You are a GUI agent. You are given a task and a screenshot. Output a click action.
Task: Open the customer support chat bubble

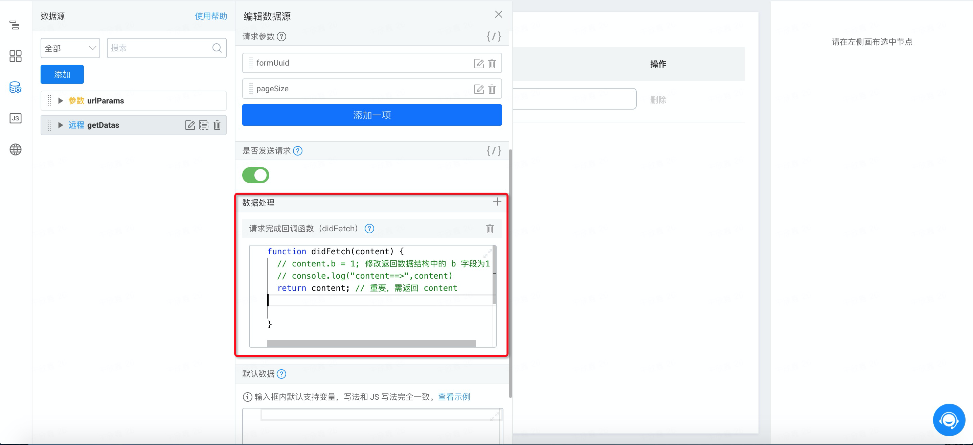click(x=949, y=420)
